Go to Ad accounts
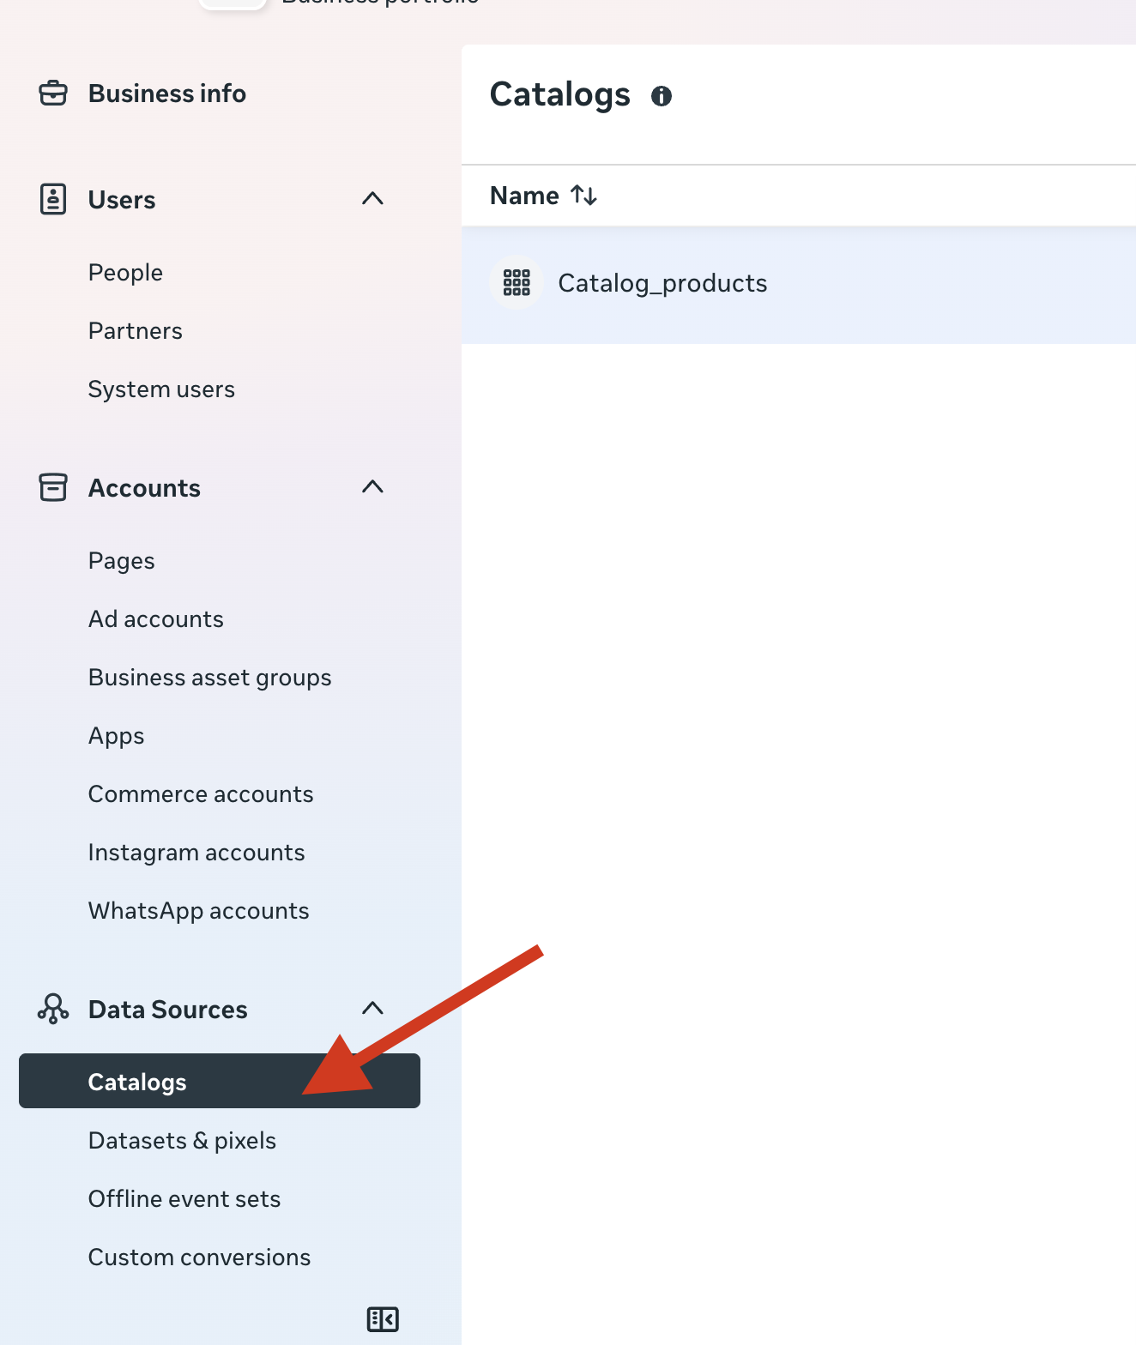 (x=155, y=619)
